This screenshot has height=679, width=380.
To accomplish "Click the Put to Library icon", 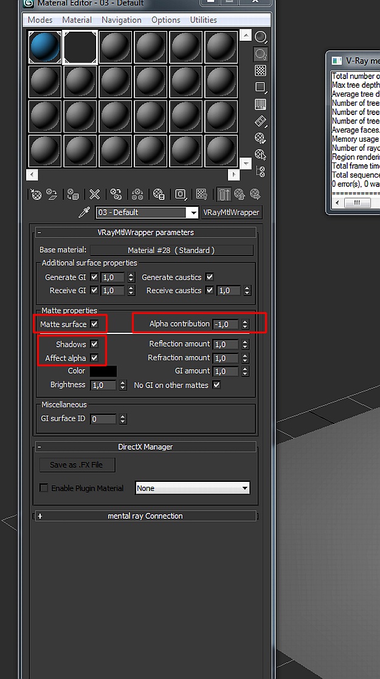I will click(x=159, y=195).
